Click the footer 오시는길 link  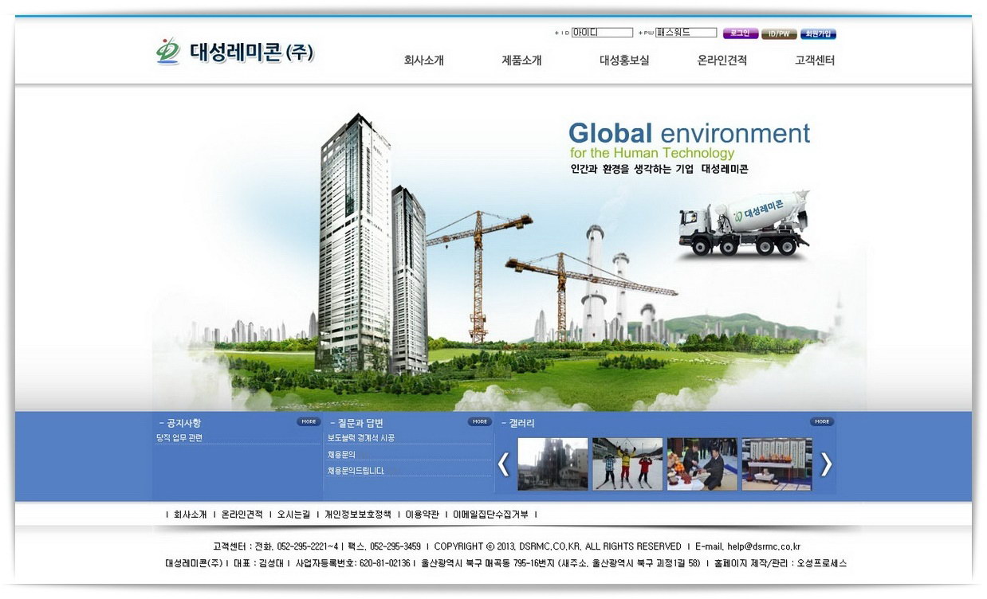pos(293,515)
